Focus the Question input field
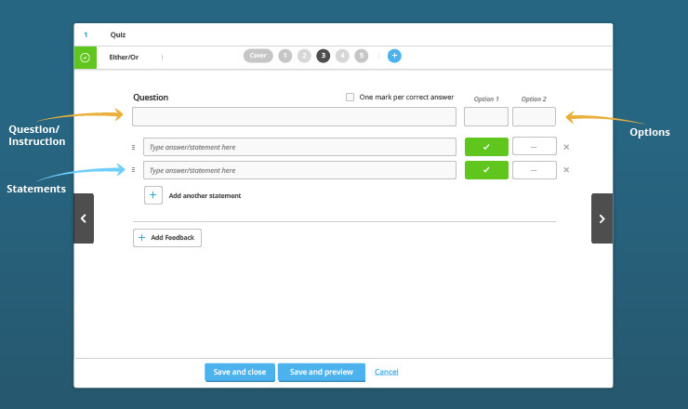 click(294, 117)
